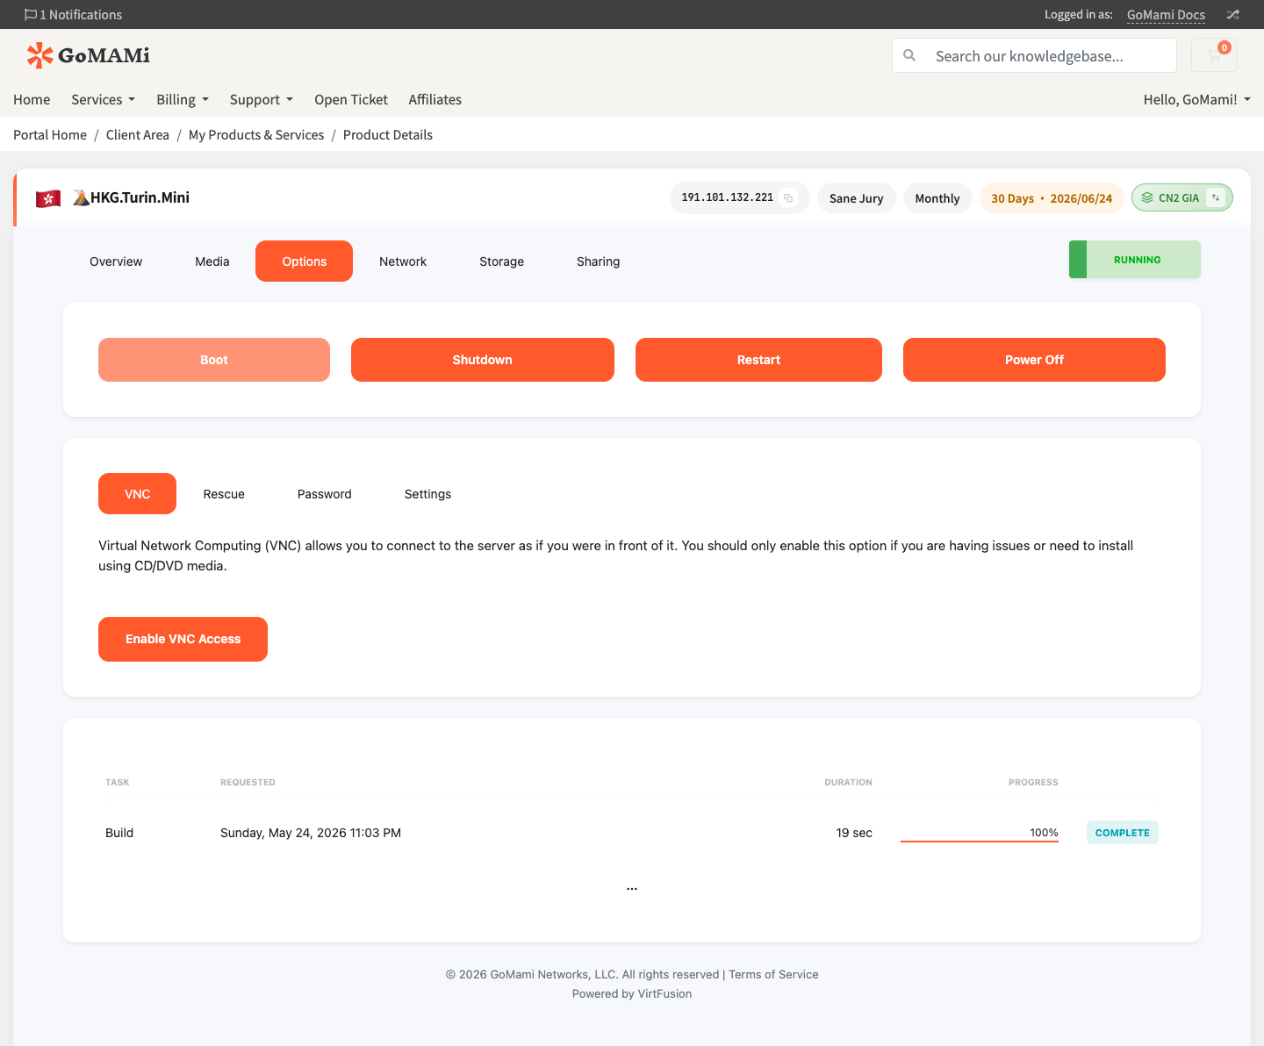Open the Terms of Service link
Image resolution: width=1264 pixels, height=1046 pixels.
coord(773,975)
